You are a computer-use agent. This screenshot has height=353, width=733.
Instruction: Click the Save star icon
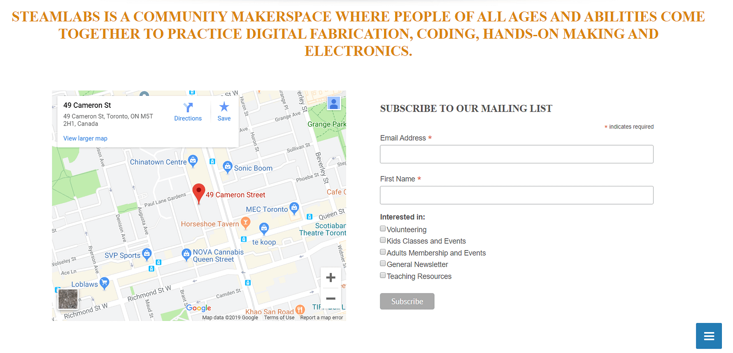[224, 107]
